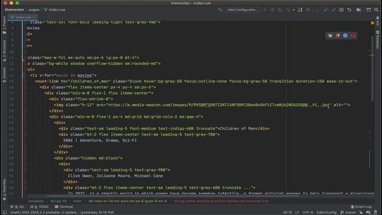382x215 pixels.
Task: Click the underlined movies variable in v-for
Action: coord(84,75)
